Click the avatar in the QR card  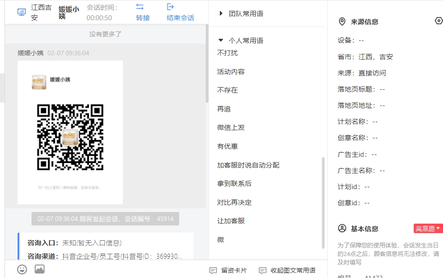pyautogui.click(x=39, y=82)
